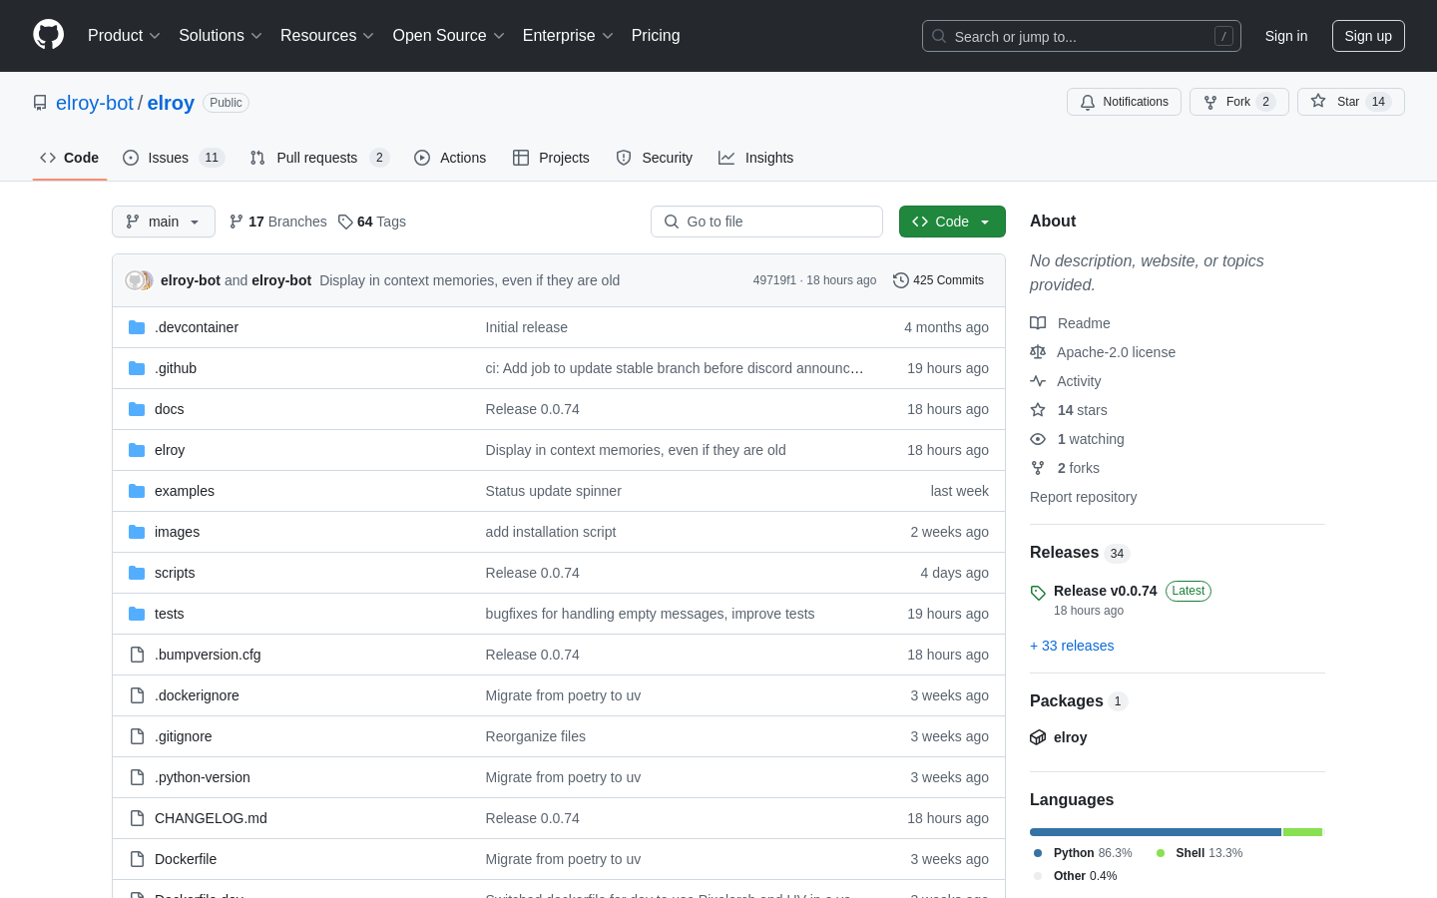This screenshot has width=1437, height=898.
Task: View the Insights tab
Action: 755,158
